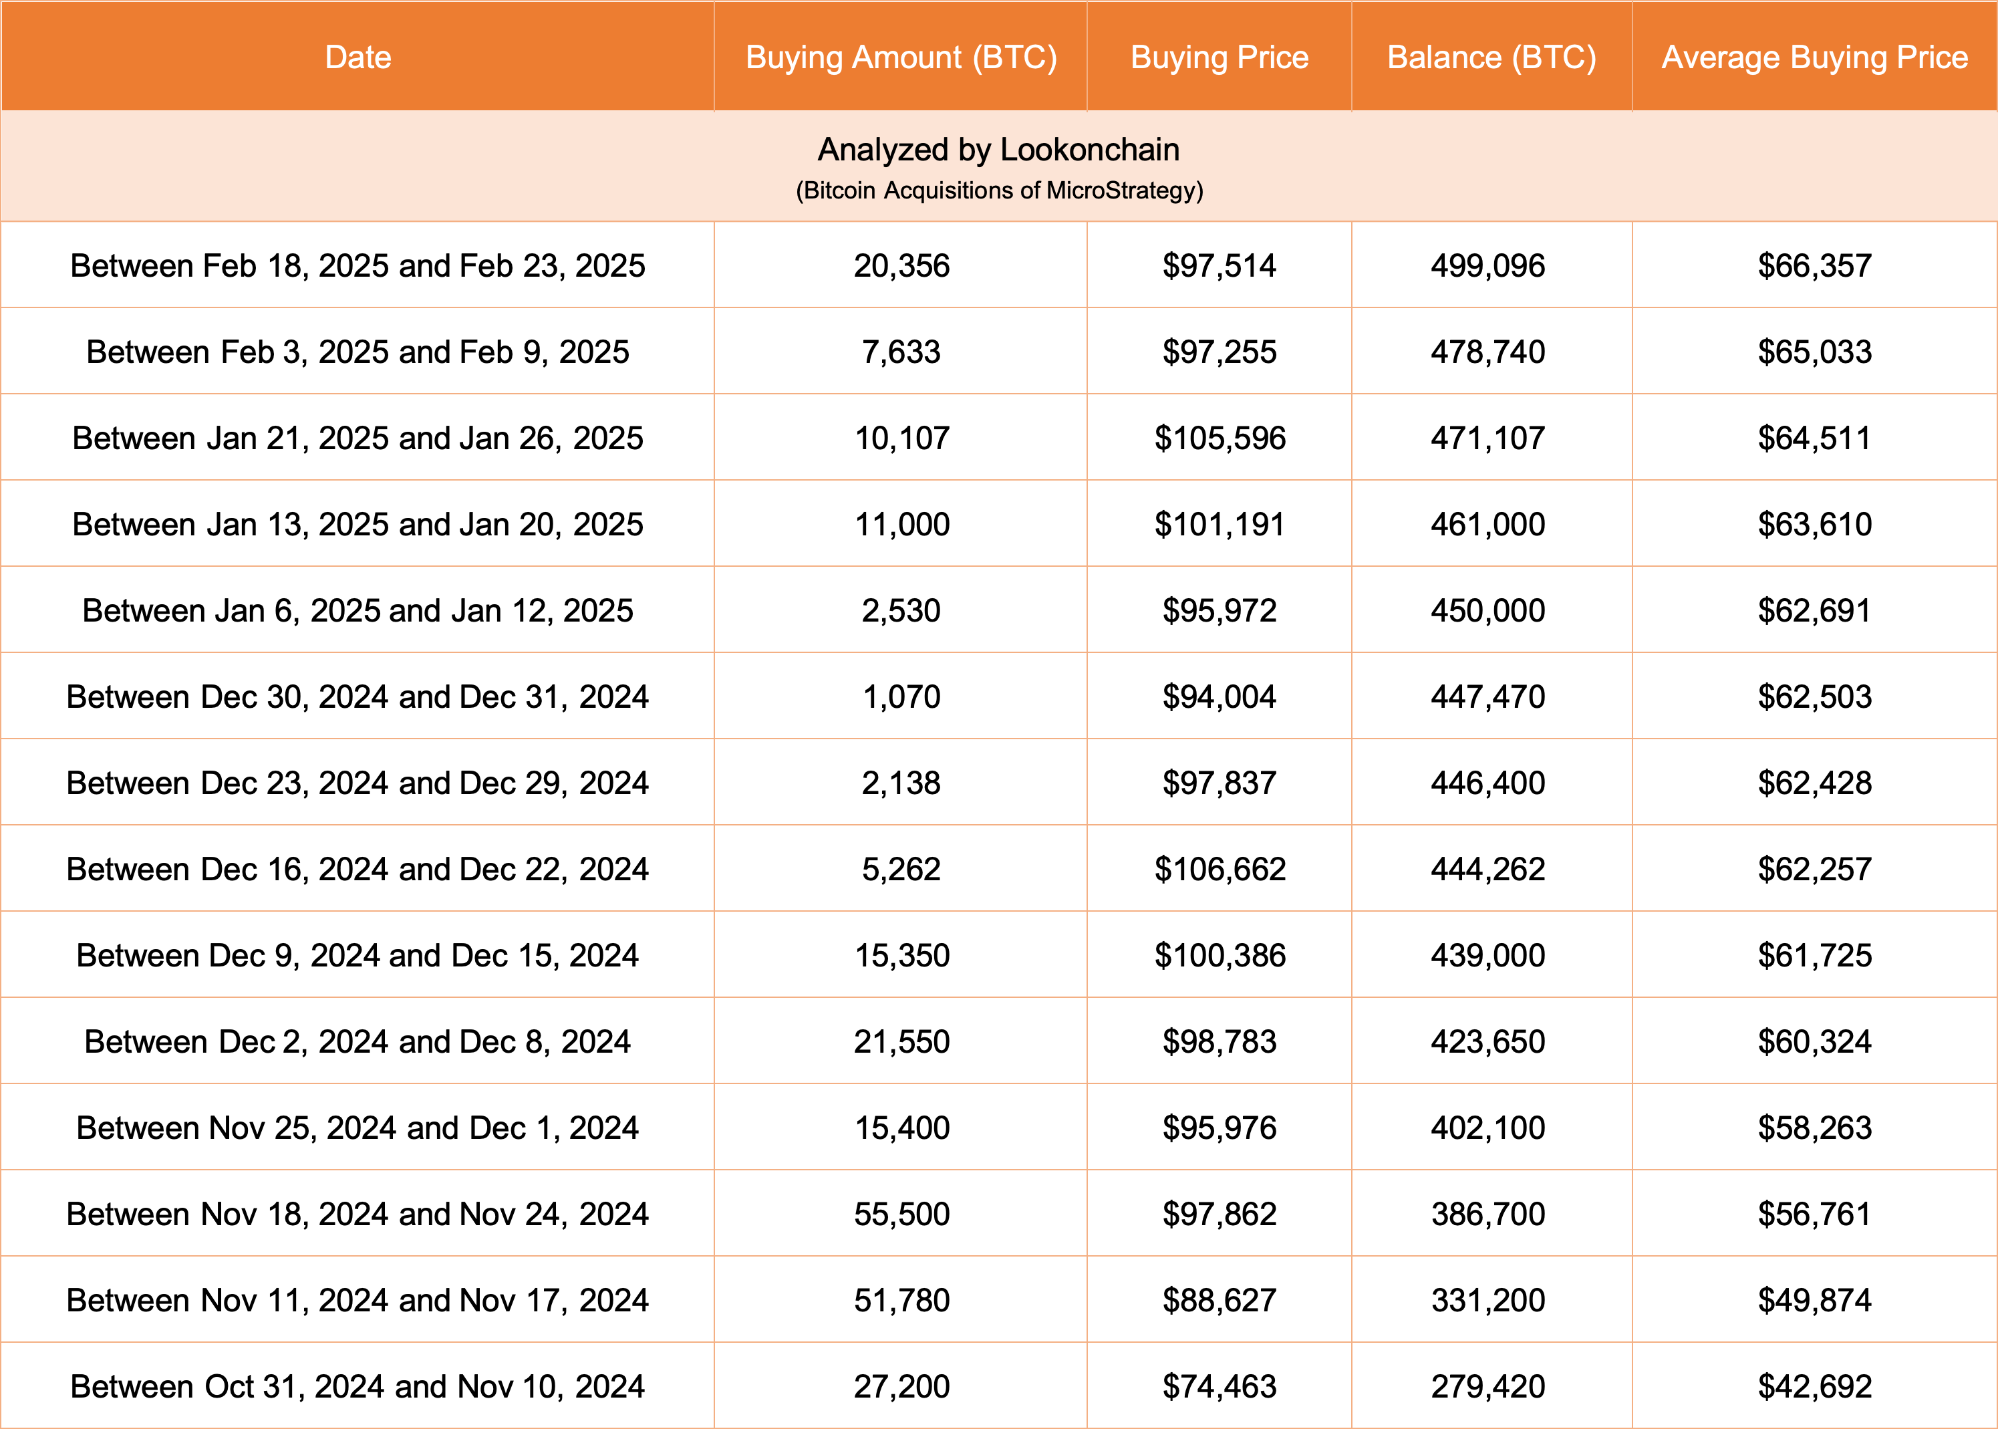
Task: Click the Dec 2 to Dec 8, 2024 date cell
Action: [x=358, y=1042]
